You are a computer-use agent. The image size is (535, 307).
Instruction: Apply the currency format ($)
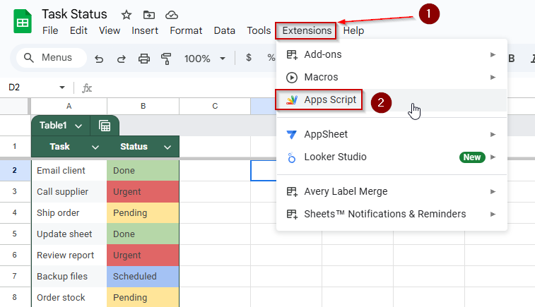pos(249,58)
